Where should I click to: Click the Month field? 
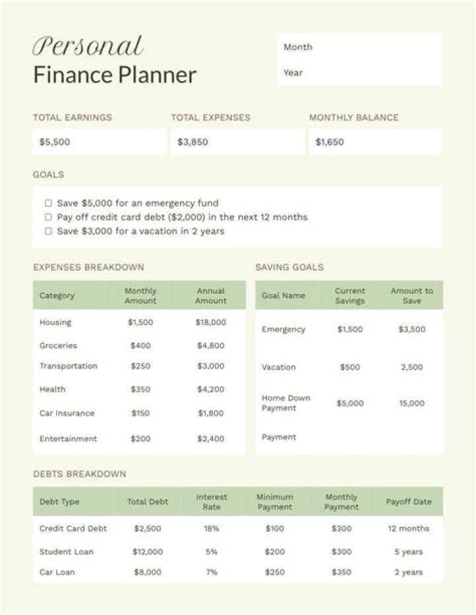click(x=360, y=48)
